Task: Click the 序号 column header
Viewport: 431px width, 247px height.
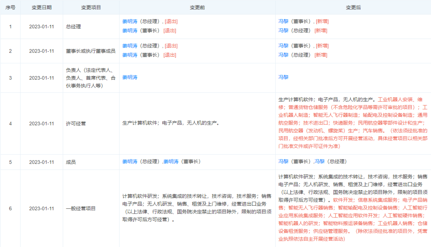Action: (10, 8)
